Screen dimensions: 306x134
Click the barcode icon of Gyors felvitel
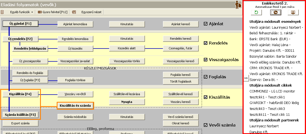(40, 12)
